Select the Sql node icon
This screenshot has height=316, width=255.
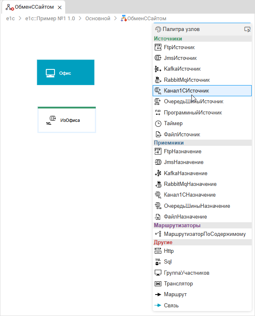tap(158, 261)
